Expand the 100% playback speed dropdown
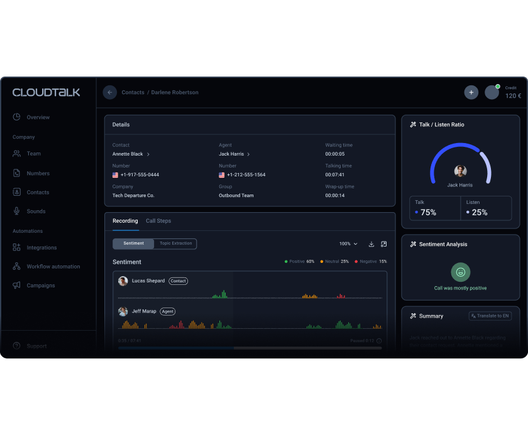 click(x=348, y=243)
